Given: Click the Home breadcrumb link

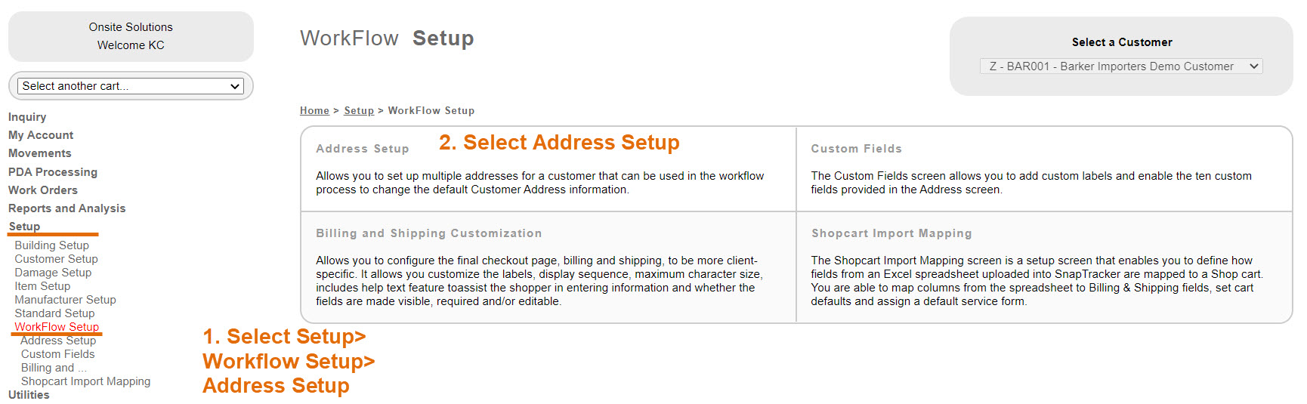Looking at the screenshot, I should [x=314, y=111].
